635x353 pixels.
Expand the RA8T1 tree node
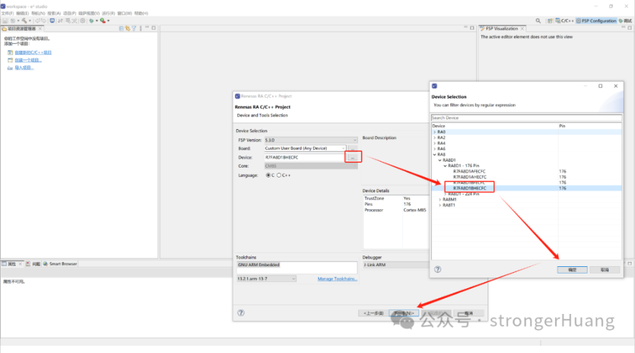(x=440, y=205)
